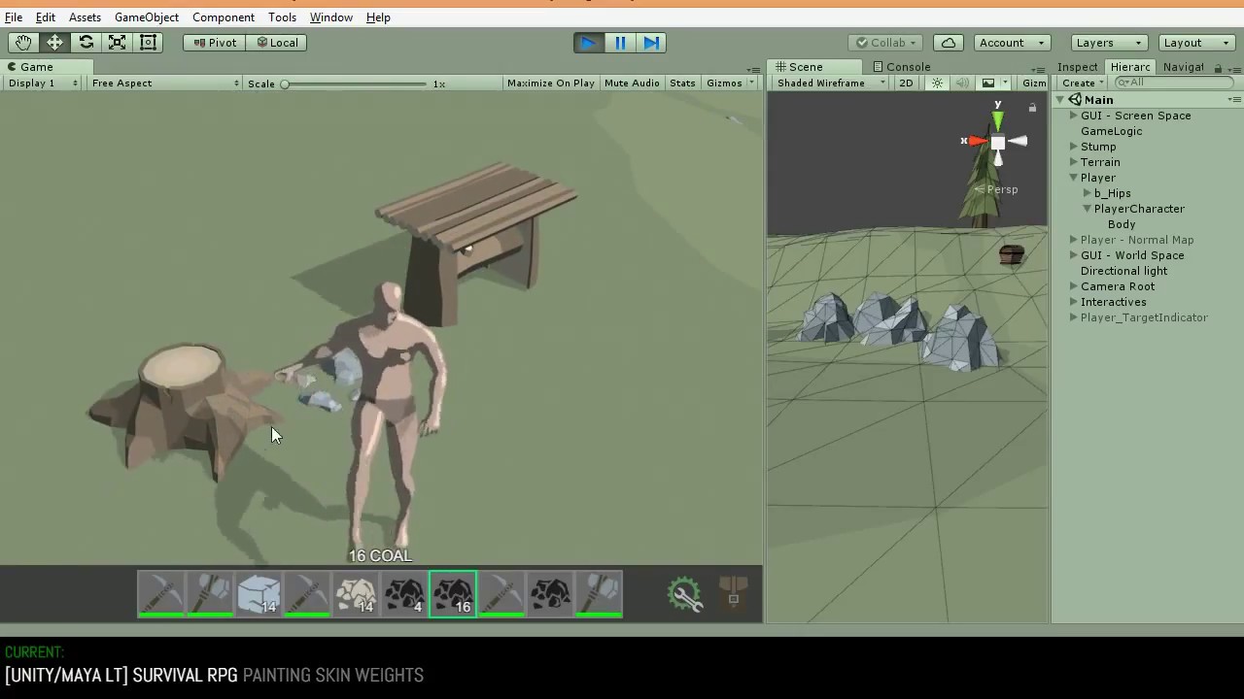Select the Move tool
The width and height of the screenshot is (1244, 699).
pyautogui.click(x=54, y=42)
